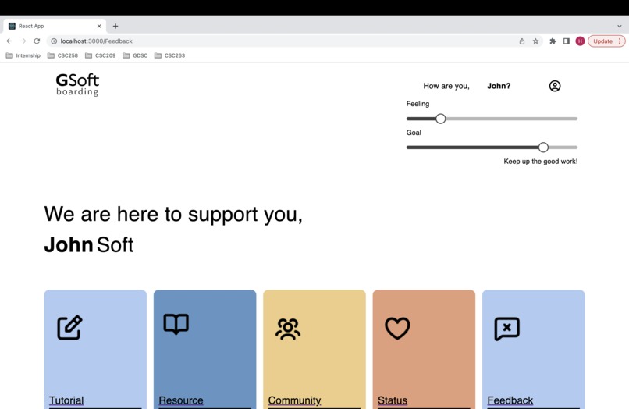The image size is (629, 409).
Task: Open the tab search chevron dropdown
Action: click(620, 26)
